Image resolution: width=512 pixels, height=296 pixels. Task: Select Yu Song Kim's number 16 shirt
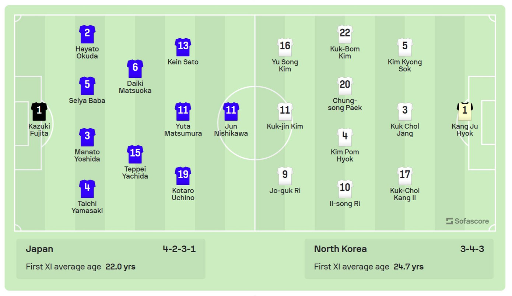[x=285, y=47]
